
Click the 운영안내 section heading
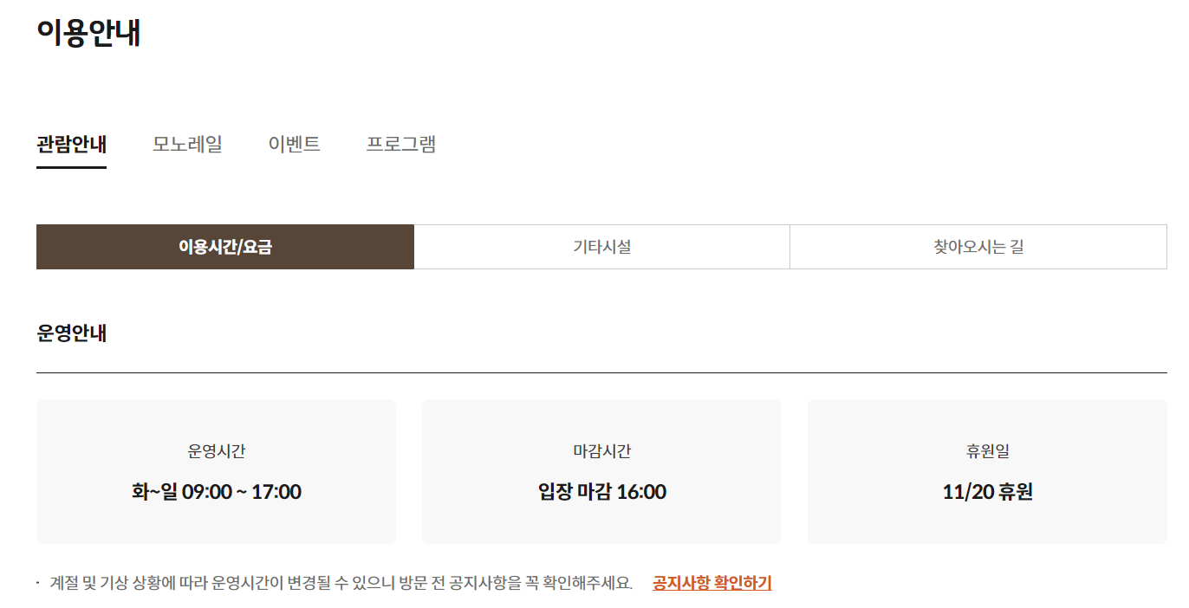[x=72, y=333]
